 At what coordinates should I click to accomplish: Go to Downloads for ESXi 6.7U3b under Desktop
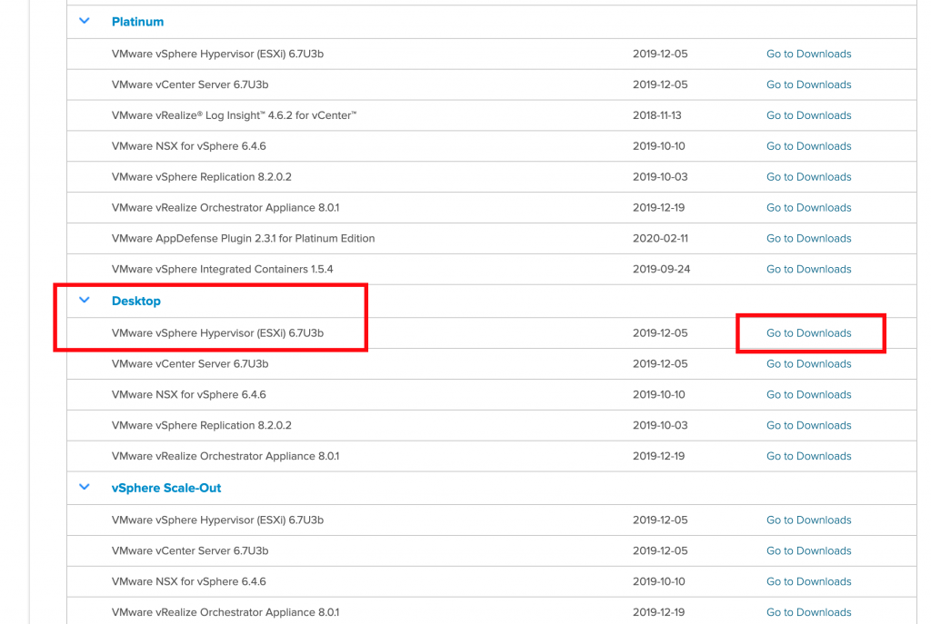pyautogui.click(x=808, y=332)
